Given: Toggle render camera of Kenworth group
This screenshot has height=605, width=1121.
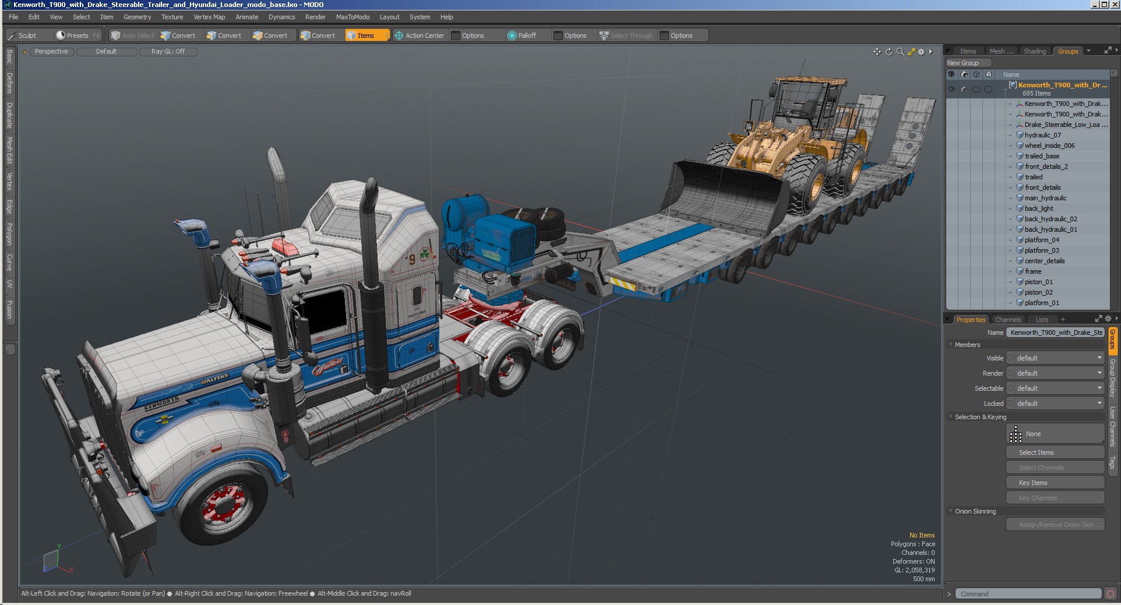Looking at the screenshot, I should click(964, 89).
